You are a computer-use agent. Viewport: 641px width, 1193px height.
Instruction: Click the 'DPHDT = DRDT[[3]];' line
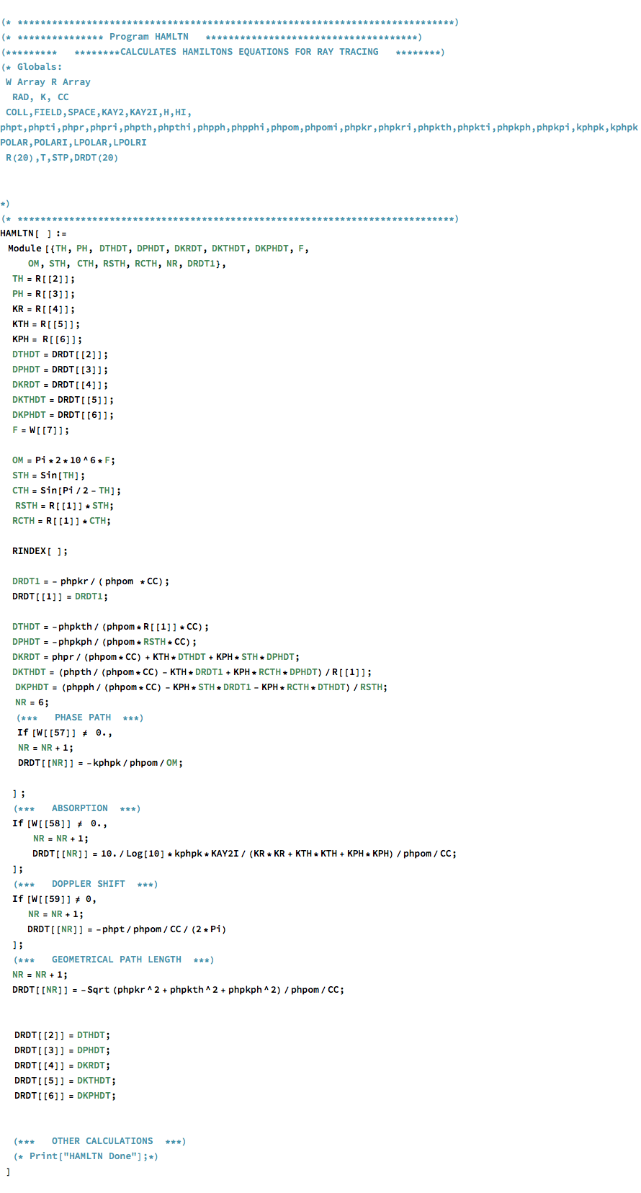60,370
